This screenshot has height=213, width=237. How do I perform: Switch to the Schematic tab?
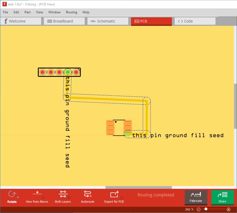click(x=108, y=21)
